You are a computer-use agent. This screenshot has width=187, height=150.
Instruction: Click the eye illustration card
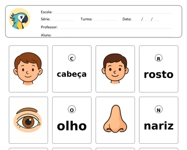[x=28, y=120]
